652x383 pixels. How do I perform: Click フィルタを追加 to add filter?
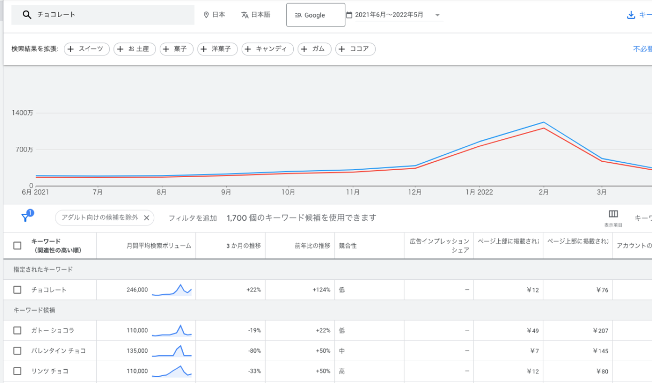pyautogui.click(x=193, y=218)
